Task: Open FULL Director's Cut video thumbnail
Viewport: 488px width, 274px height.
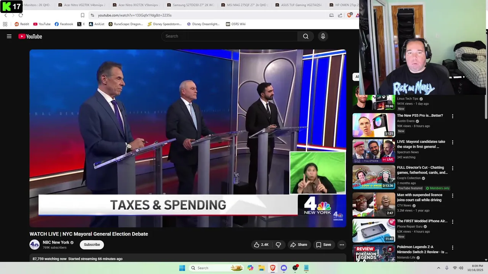Action: [x=374, y=177]
